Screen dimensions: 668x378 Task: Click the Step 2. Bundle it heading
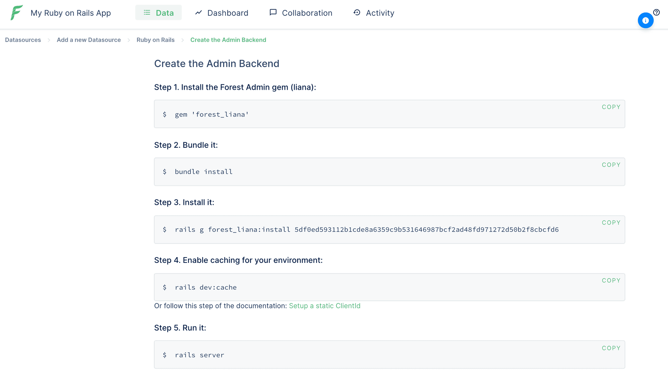point(186,145)
